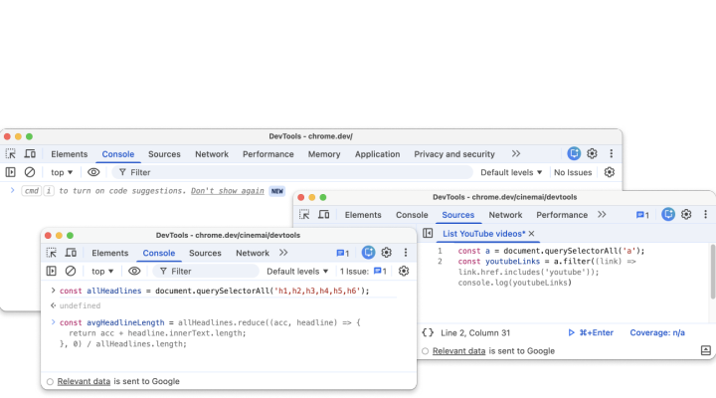
Task: Click Filter field in front Console window
Action: pyautogui.click(x=206, y=271)
